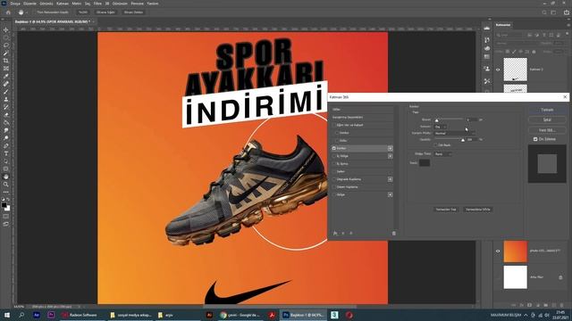Uncheck the highlighted Kontur stroke checkbox

(x=333, y=148)
